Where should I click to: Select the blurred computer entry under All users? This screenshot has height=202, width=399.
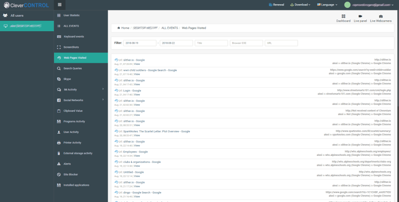pos(27,26)
